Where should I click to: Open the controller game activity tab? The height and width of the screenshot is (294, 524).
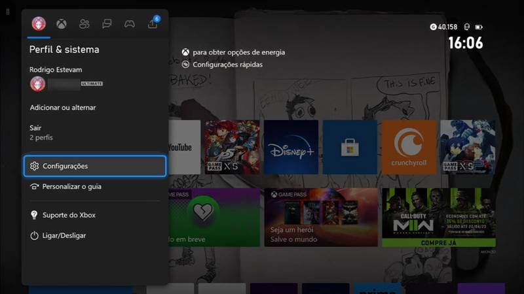coord(130,24)
